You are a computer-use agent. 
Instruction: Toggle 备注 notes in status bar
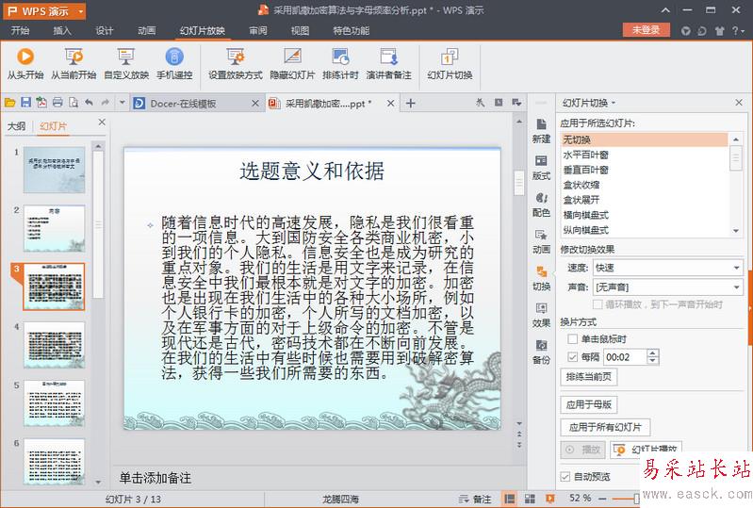coord(474,499)
